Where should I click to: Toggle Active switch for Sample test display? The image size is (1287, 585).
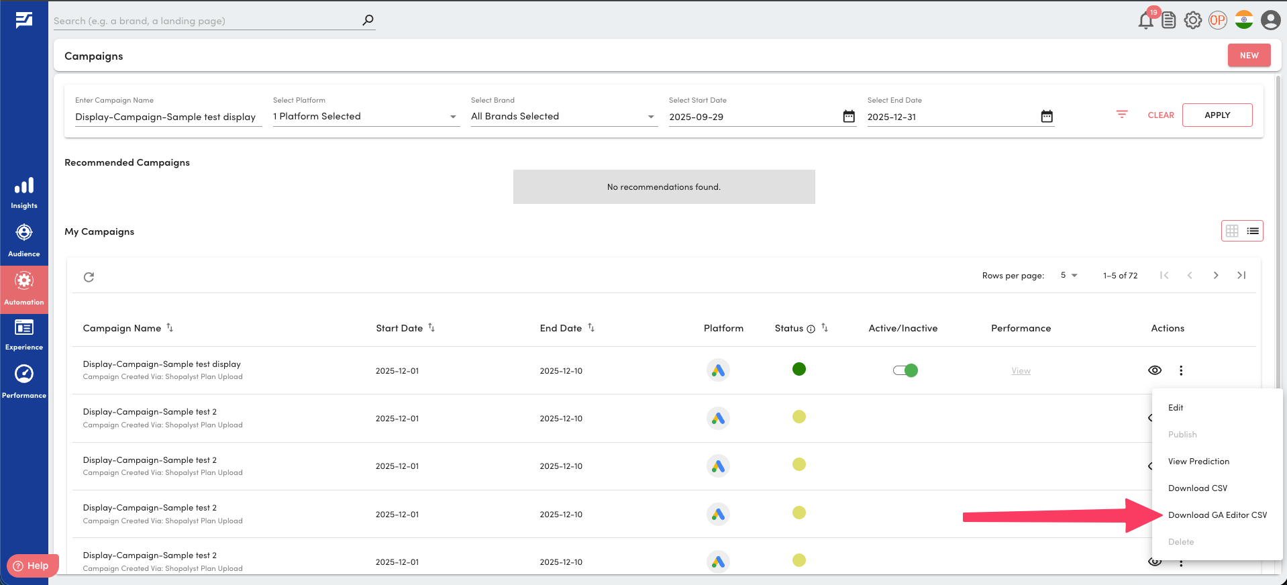(x=905, y=370)
